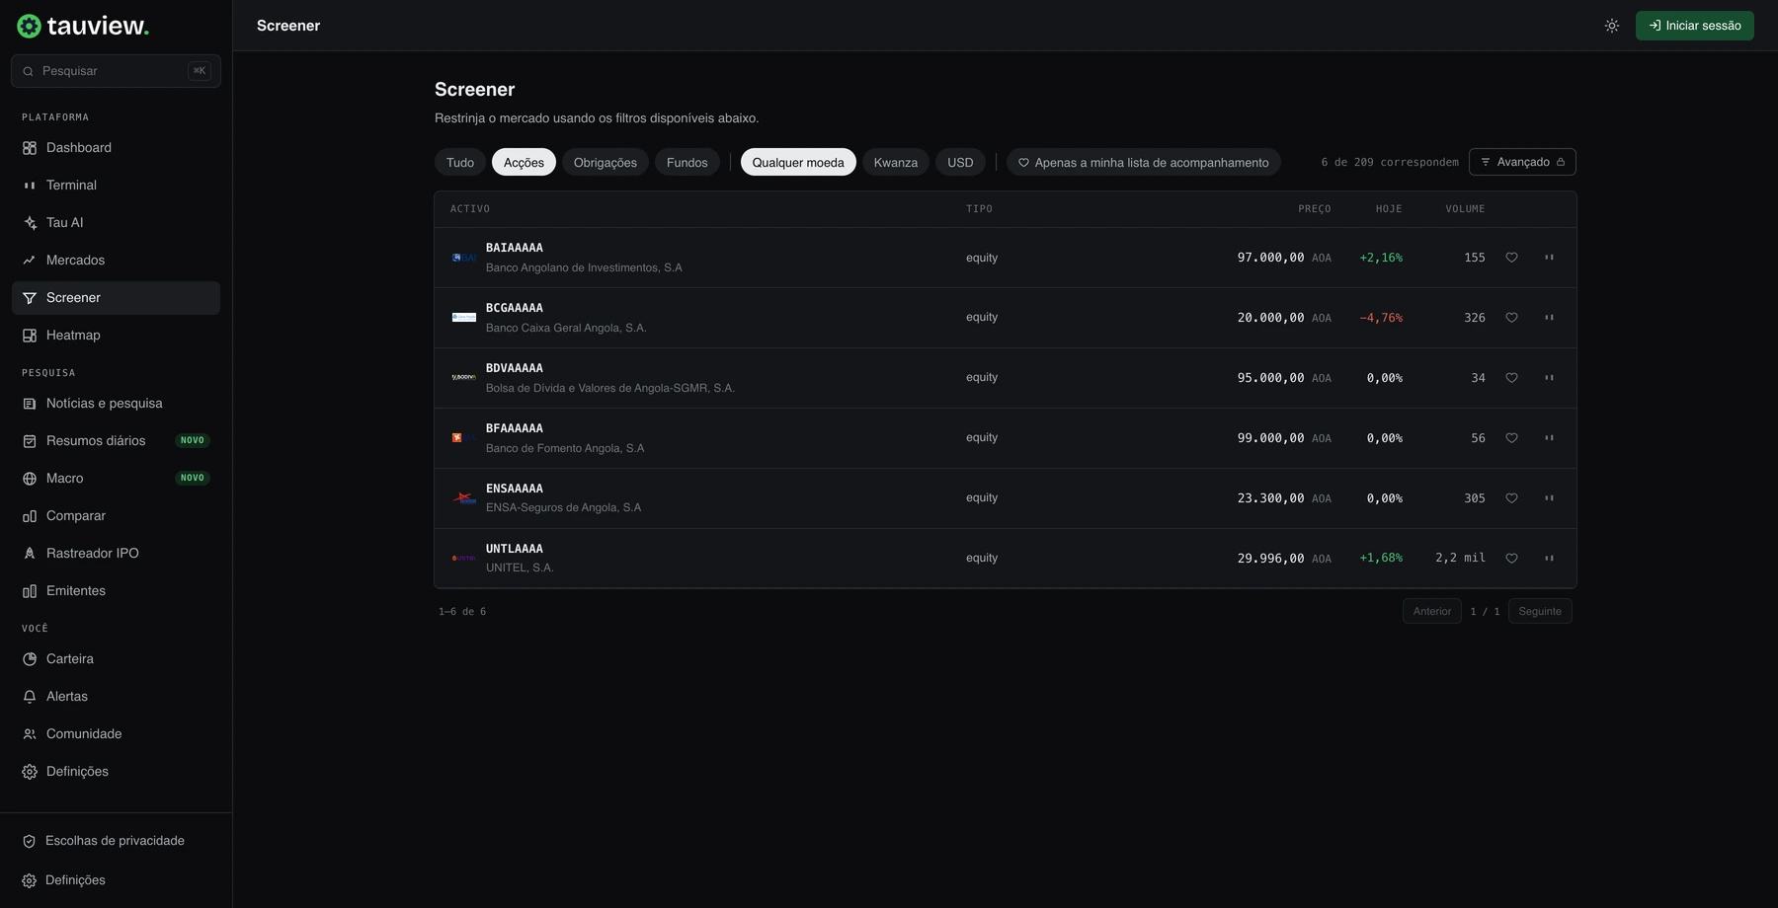Screen dimensions: 1778x908
Task: Choose the Kwanza currency filter
Action: 896,163
